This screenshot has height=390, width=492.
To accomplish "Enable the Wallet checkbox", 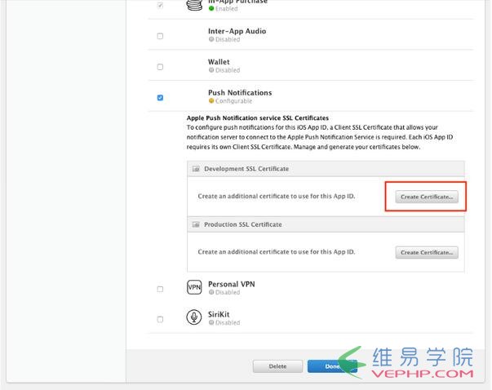I will coord(160,67).
